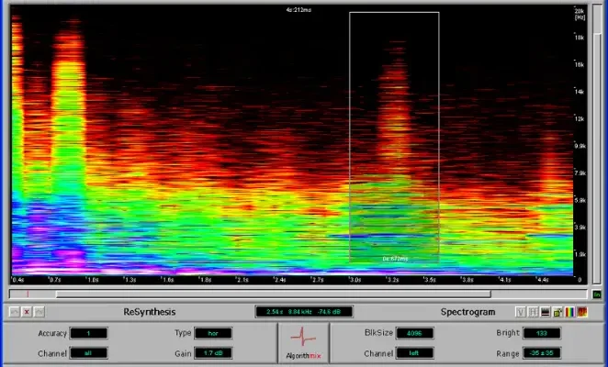Click the Gain value 1.7 dB
The width and height of the screenshot is (608, 367).
coord(212,352)
